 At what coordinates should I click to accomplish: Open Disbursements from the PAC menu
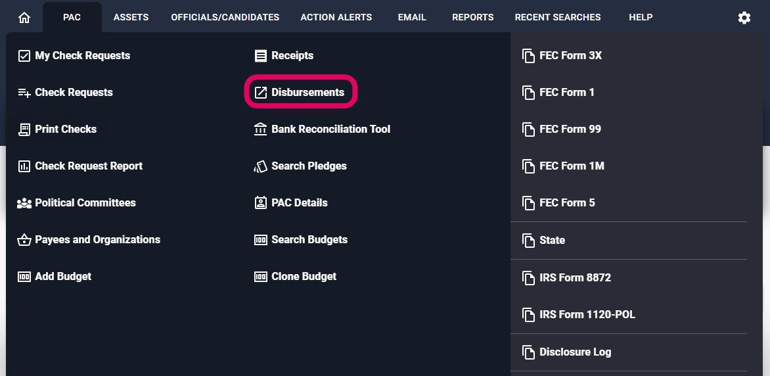[307, 92]
